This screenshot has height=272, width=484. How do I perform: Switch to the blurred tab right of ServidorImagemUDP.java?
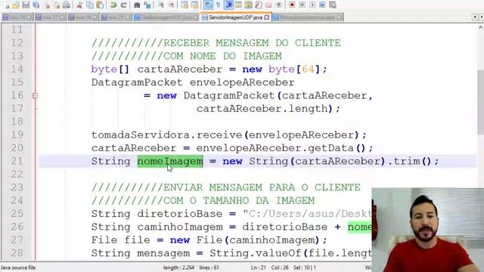pyautogui.click(x=308, y=17)
